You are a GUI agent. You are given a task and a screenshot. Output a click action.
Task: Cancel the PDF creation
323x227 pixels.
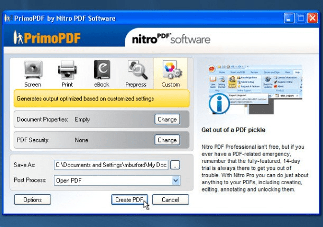(170, 199)
